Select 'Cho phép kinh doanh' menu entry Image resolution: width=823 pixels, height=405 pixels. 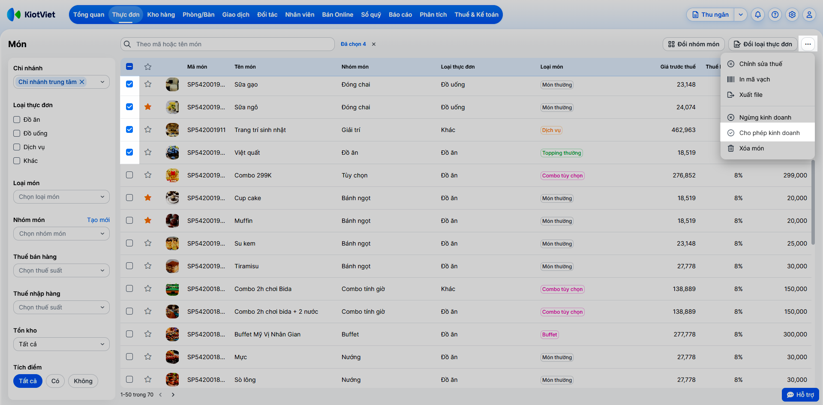pyautogui.click(x=767, y=133)
